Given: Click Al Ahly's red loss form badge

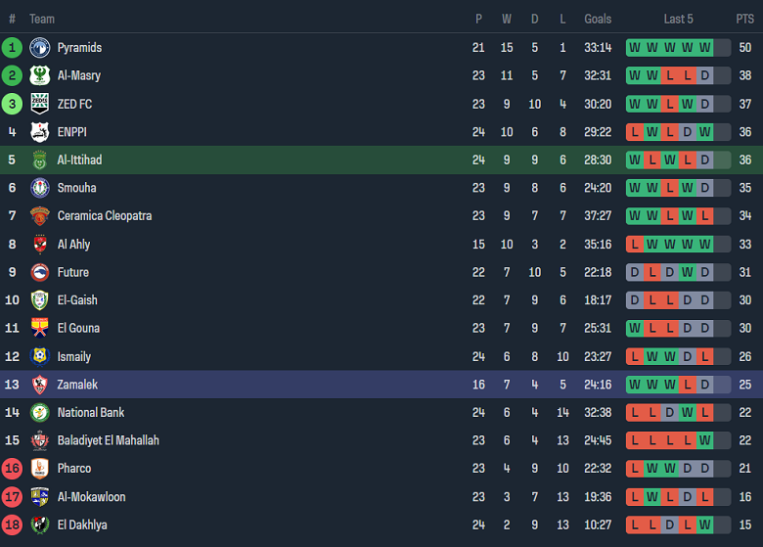Looking at the screenshot, I should tap(635, 244).
